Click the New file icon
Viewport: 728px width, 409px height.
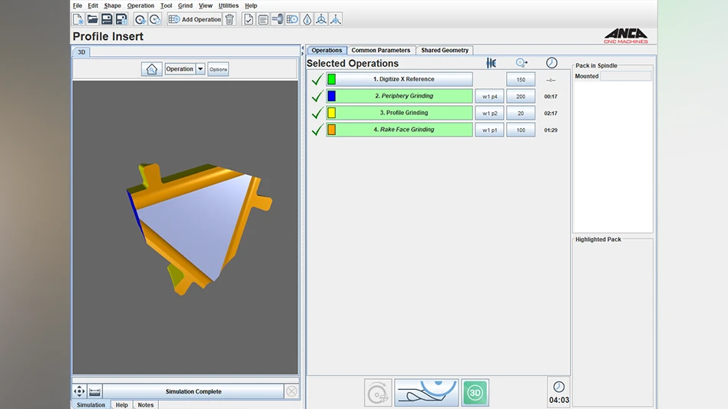[78, 19]
